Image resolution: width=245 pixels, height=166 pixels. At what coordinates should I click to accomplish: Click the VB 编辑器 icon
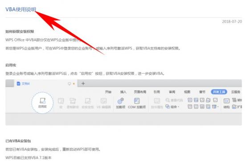104,103
